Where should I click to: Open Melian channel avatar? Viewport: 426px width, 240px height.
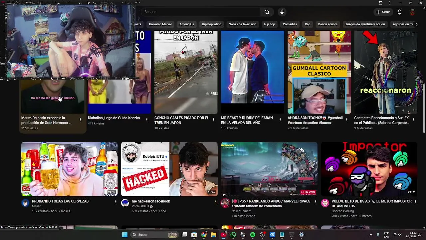click(x=25, y=203)
